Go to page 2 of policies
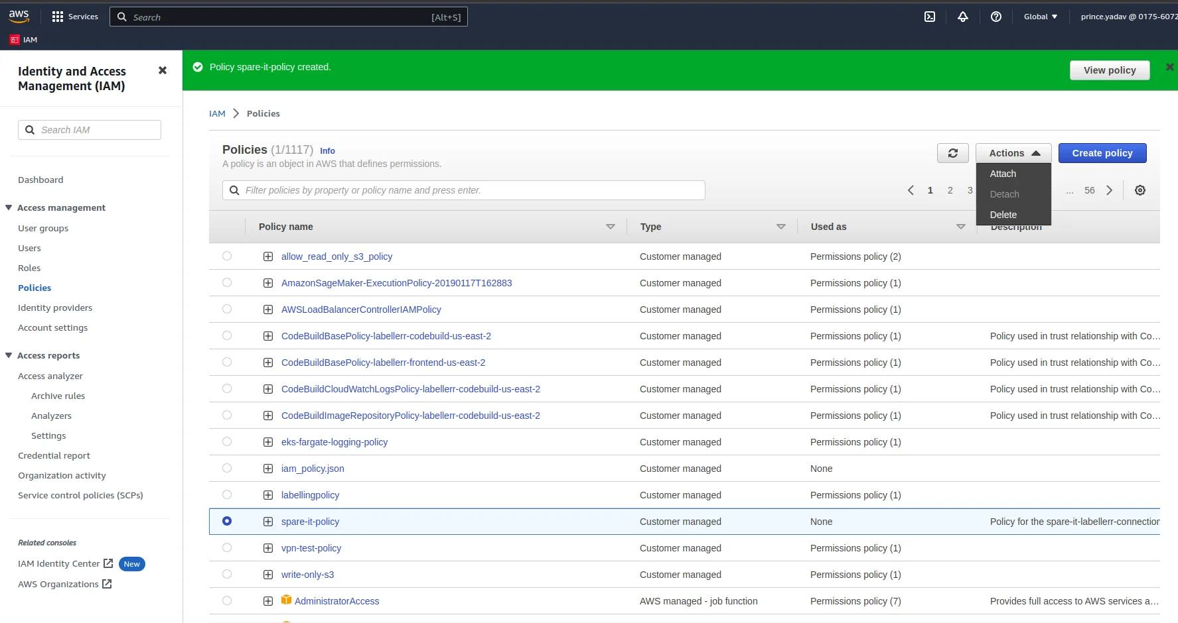This screenshot has height=623, width=1178. click(950, 190)
